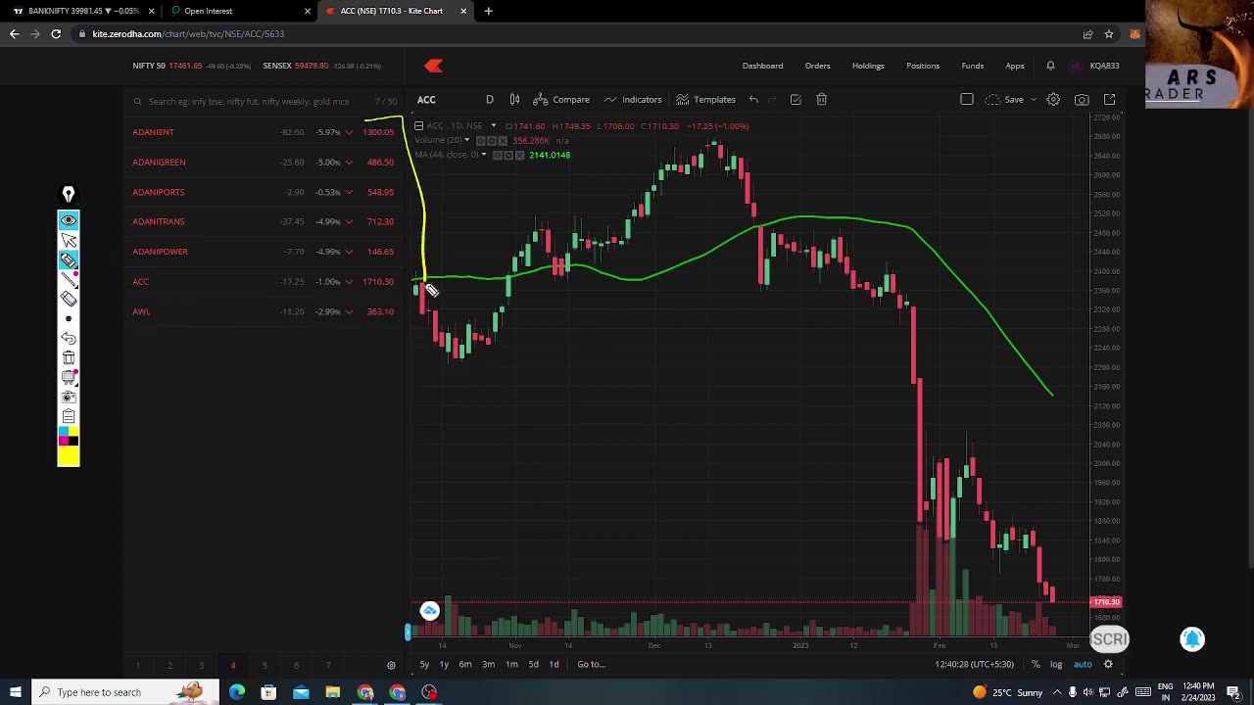The image size is (1254, 705).
Task: Open the Holdings page
Action: [868, 66]
